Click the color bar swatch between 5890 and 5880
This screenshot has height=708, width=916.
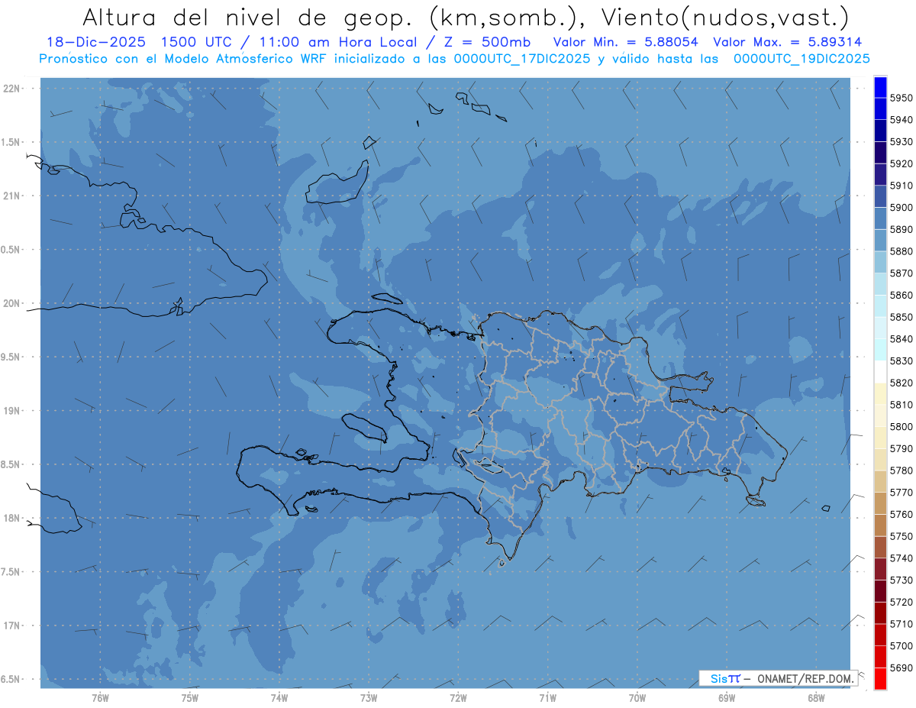pos(880,240)
